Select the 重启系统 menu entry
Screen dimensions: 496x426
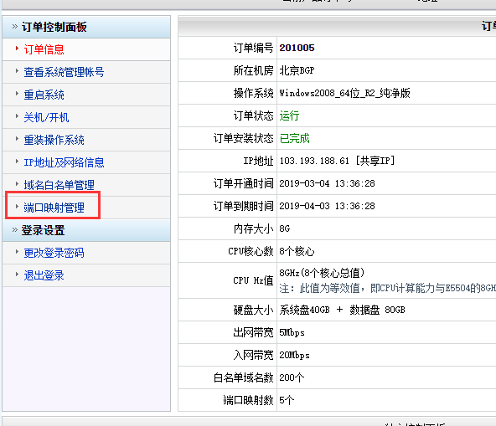44,95
